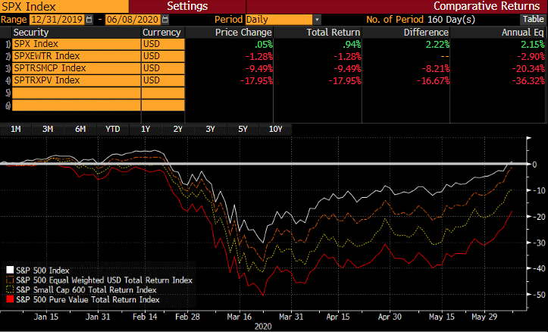Click the -50 y-axis label
This screenshot has height=332, width=548.
pos(539,295)
